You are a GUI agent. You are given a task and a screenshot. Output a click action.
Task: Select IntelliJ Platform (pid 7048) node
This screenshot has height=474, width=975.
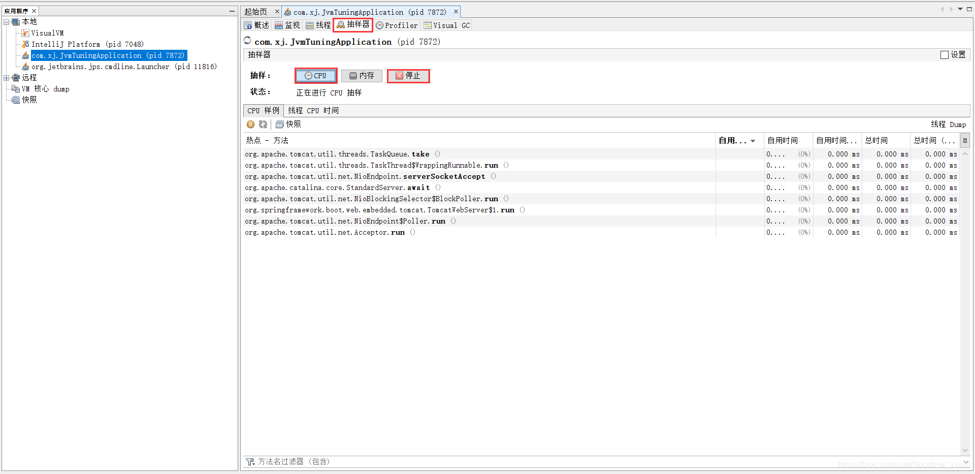click(87, 44)
